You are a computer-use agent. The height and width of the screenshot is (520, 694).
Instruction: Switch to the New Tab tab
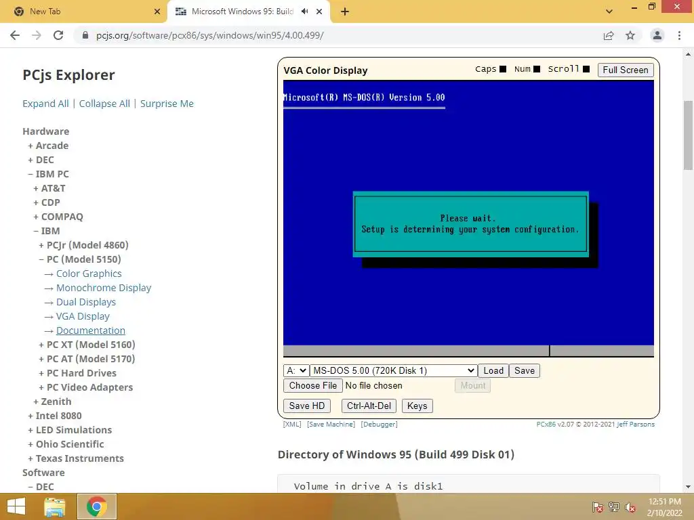[x=83, y=12]
